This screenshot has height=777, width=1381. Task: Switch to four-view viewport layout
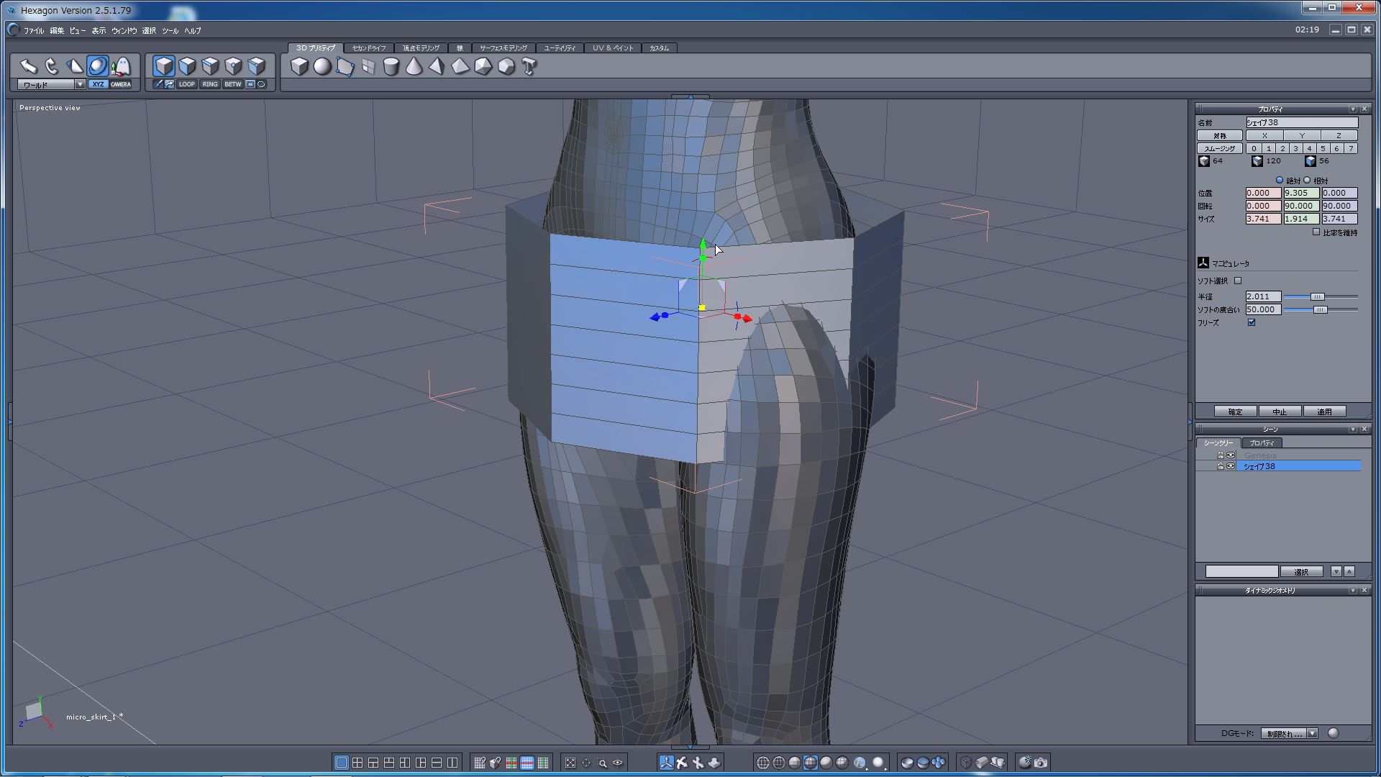click(x=357, y=763)
